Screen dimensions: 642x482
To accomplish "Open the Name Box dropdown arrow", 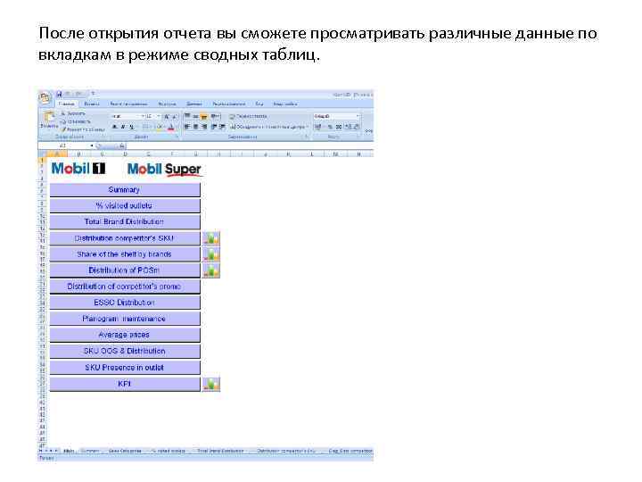I will pyautogui.click(x=92, y=145).
